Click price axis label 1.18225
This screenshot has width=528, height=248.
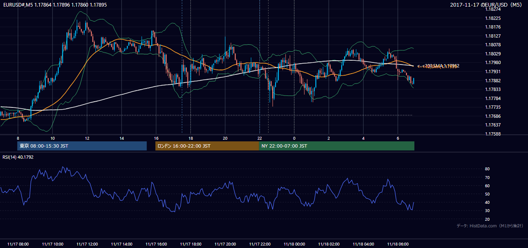pyautogui.click(x=493, y=18)
